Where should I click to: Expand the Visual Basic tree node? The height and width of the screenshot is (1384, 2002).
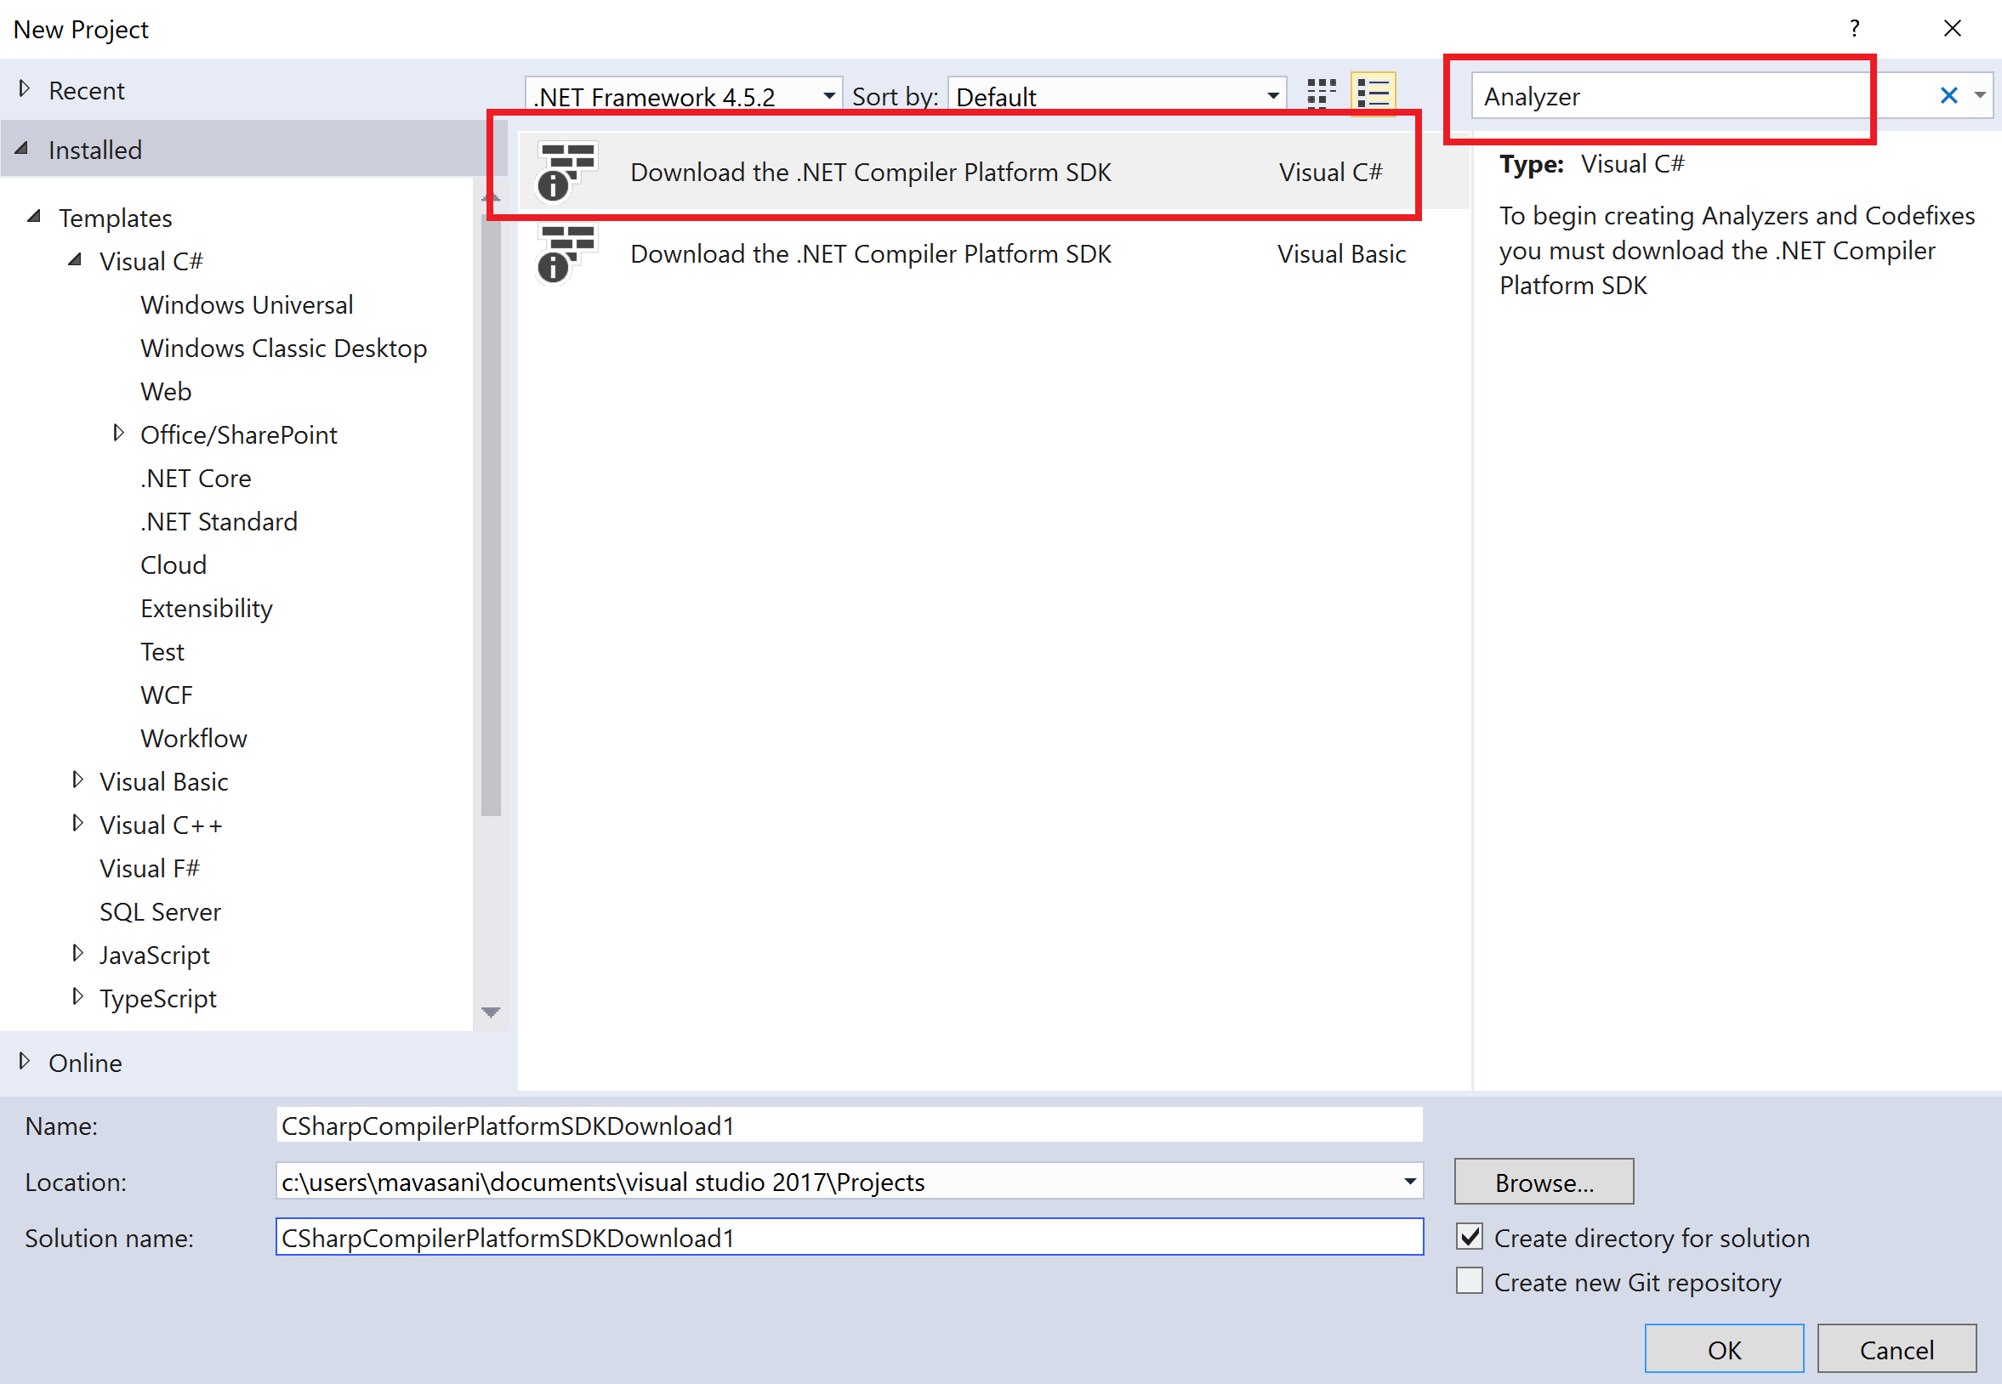(x=77, y=780)
